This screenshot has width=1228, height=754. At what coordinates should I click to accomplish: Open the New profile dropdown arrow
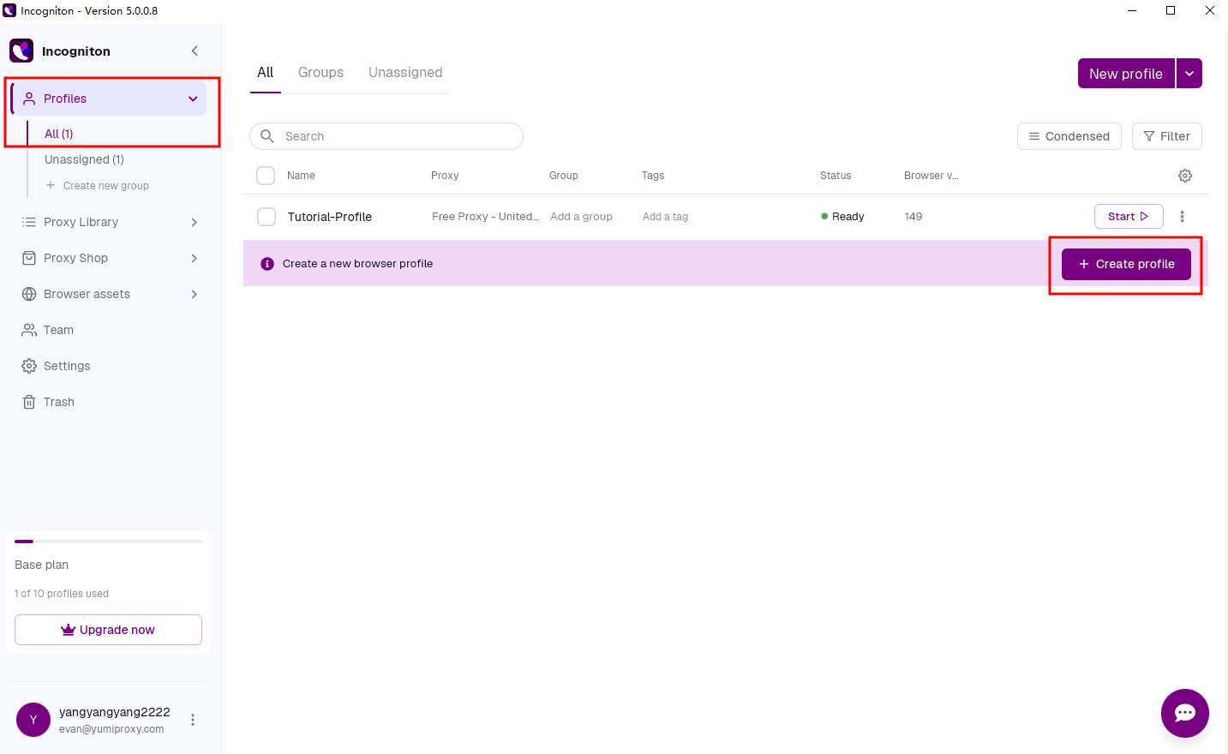[x=1189, y=74]
